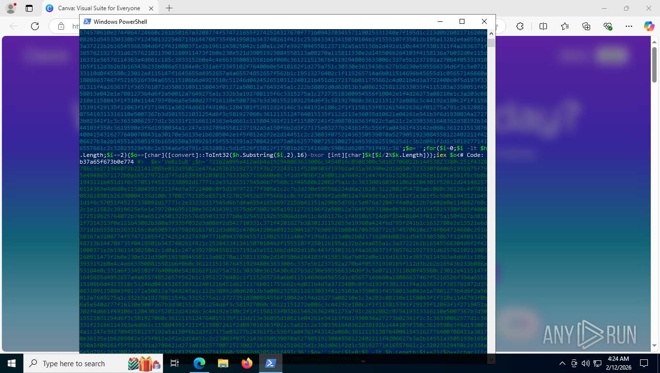Maximize the Windows PowerShell window

(462, 21)
